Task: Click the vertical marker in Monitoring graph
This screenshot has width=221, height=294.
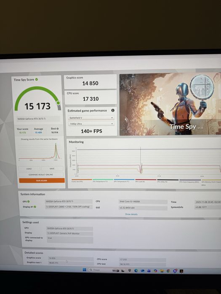Action: point(140,161)
